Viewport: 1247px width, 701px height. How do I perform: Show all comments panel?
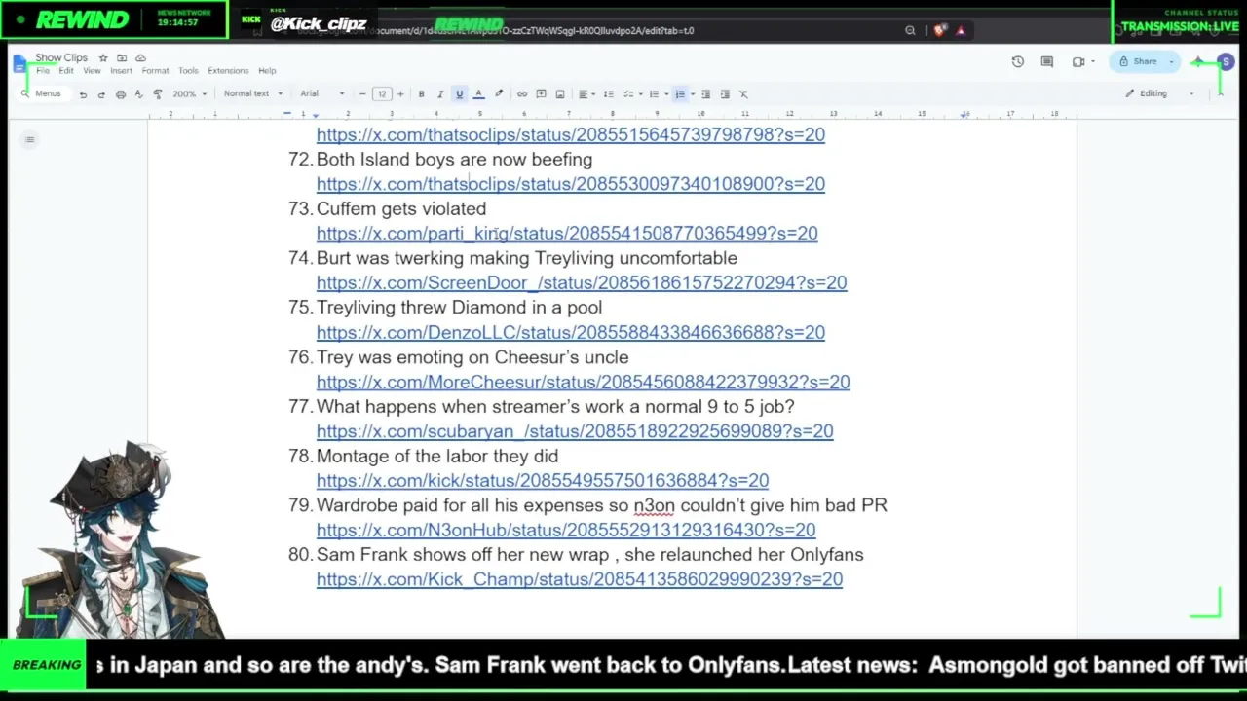click(1047, 62)
